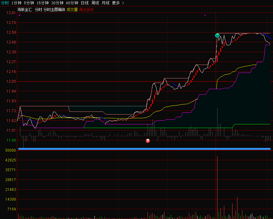Screen dimensions: 273x219
Task: Click the 11.62 price axis label
Action: pyautogui.click(x=11, y=121)
